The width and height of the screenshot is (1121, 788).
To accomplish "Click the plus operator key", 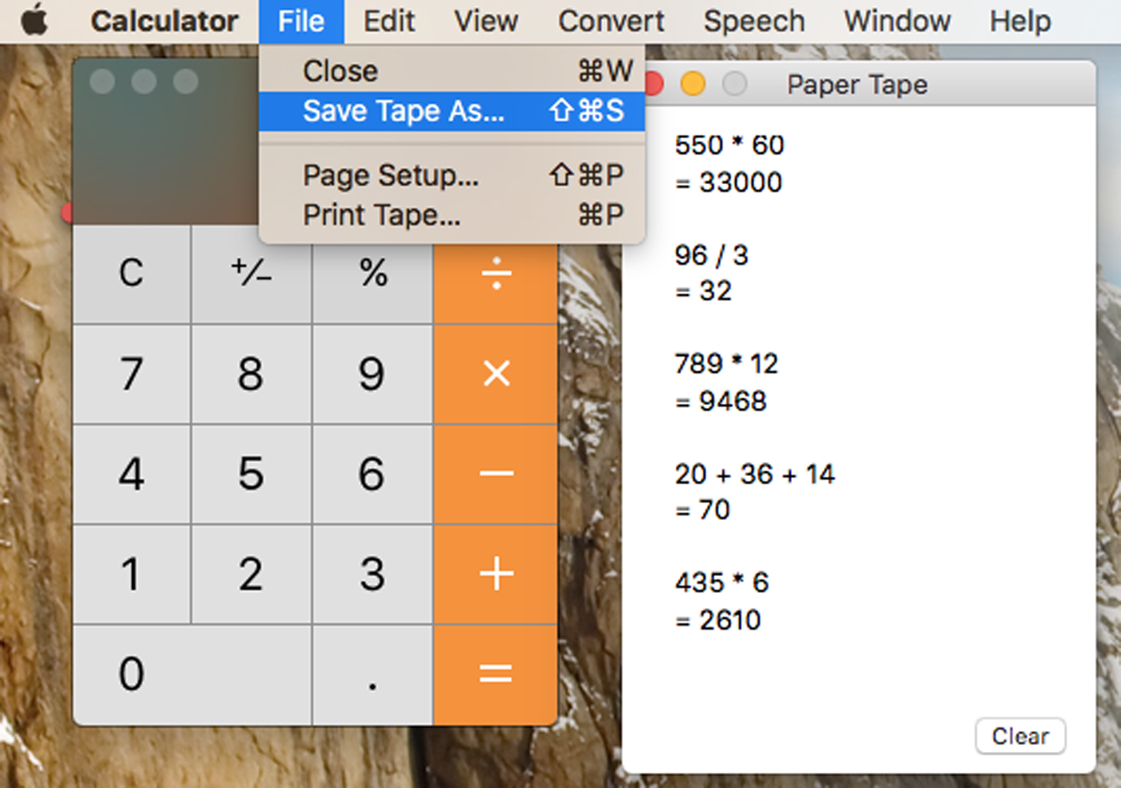I will click(x=496, y=574).
